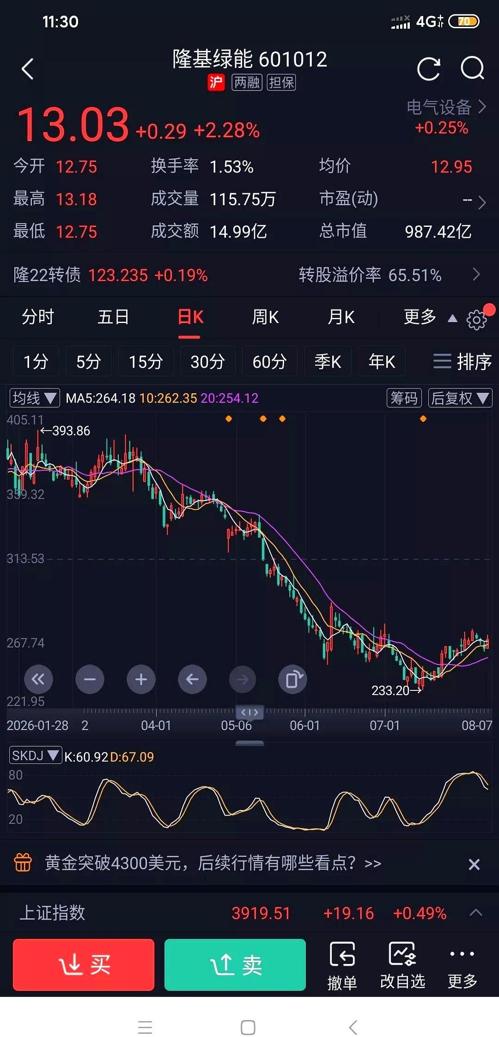Image resolution: width=499 pixels, height=1037 pixels.
Task: Select 季K period
Action: (x=328, y=361)
